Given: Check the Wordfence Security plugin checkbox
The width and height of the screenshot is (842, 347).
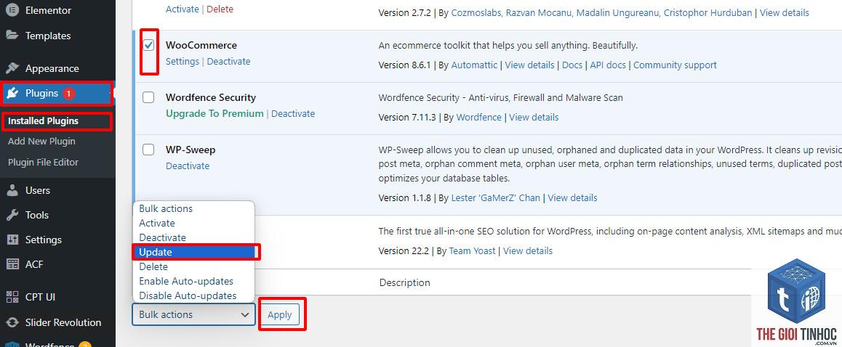Looking at the screenshot, I should (x=148, y=97).
